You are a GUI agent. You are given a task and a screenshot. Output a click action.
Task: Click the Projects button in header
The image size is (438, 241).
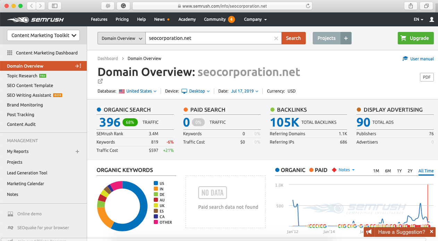[326, 38]
